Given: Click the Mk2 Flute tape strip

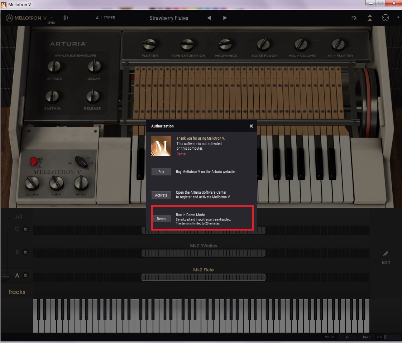Looking at the screenshot, I should click(203, 277).
